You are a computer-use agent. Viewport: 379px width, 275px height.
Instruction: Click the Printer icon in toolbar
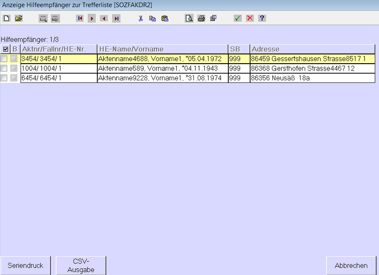(201, 18)
